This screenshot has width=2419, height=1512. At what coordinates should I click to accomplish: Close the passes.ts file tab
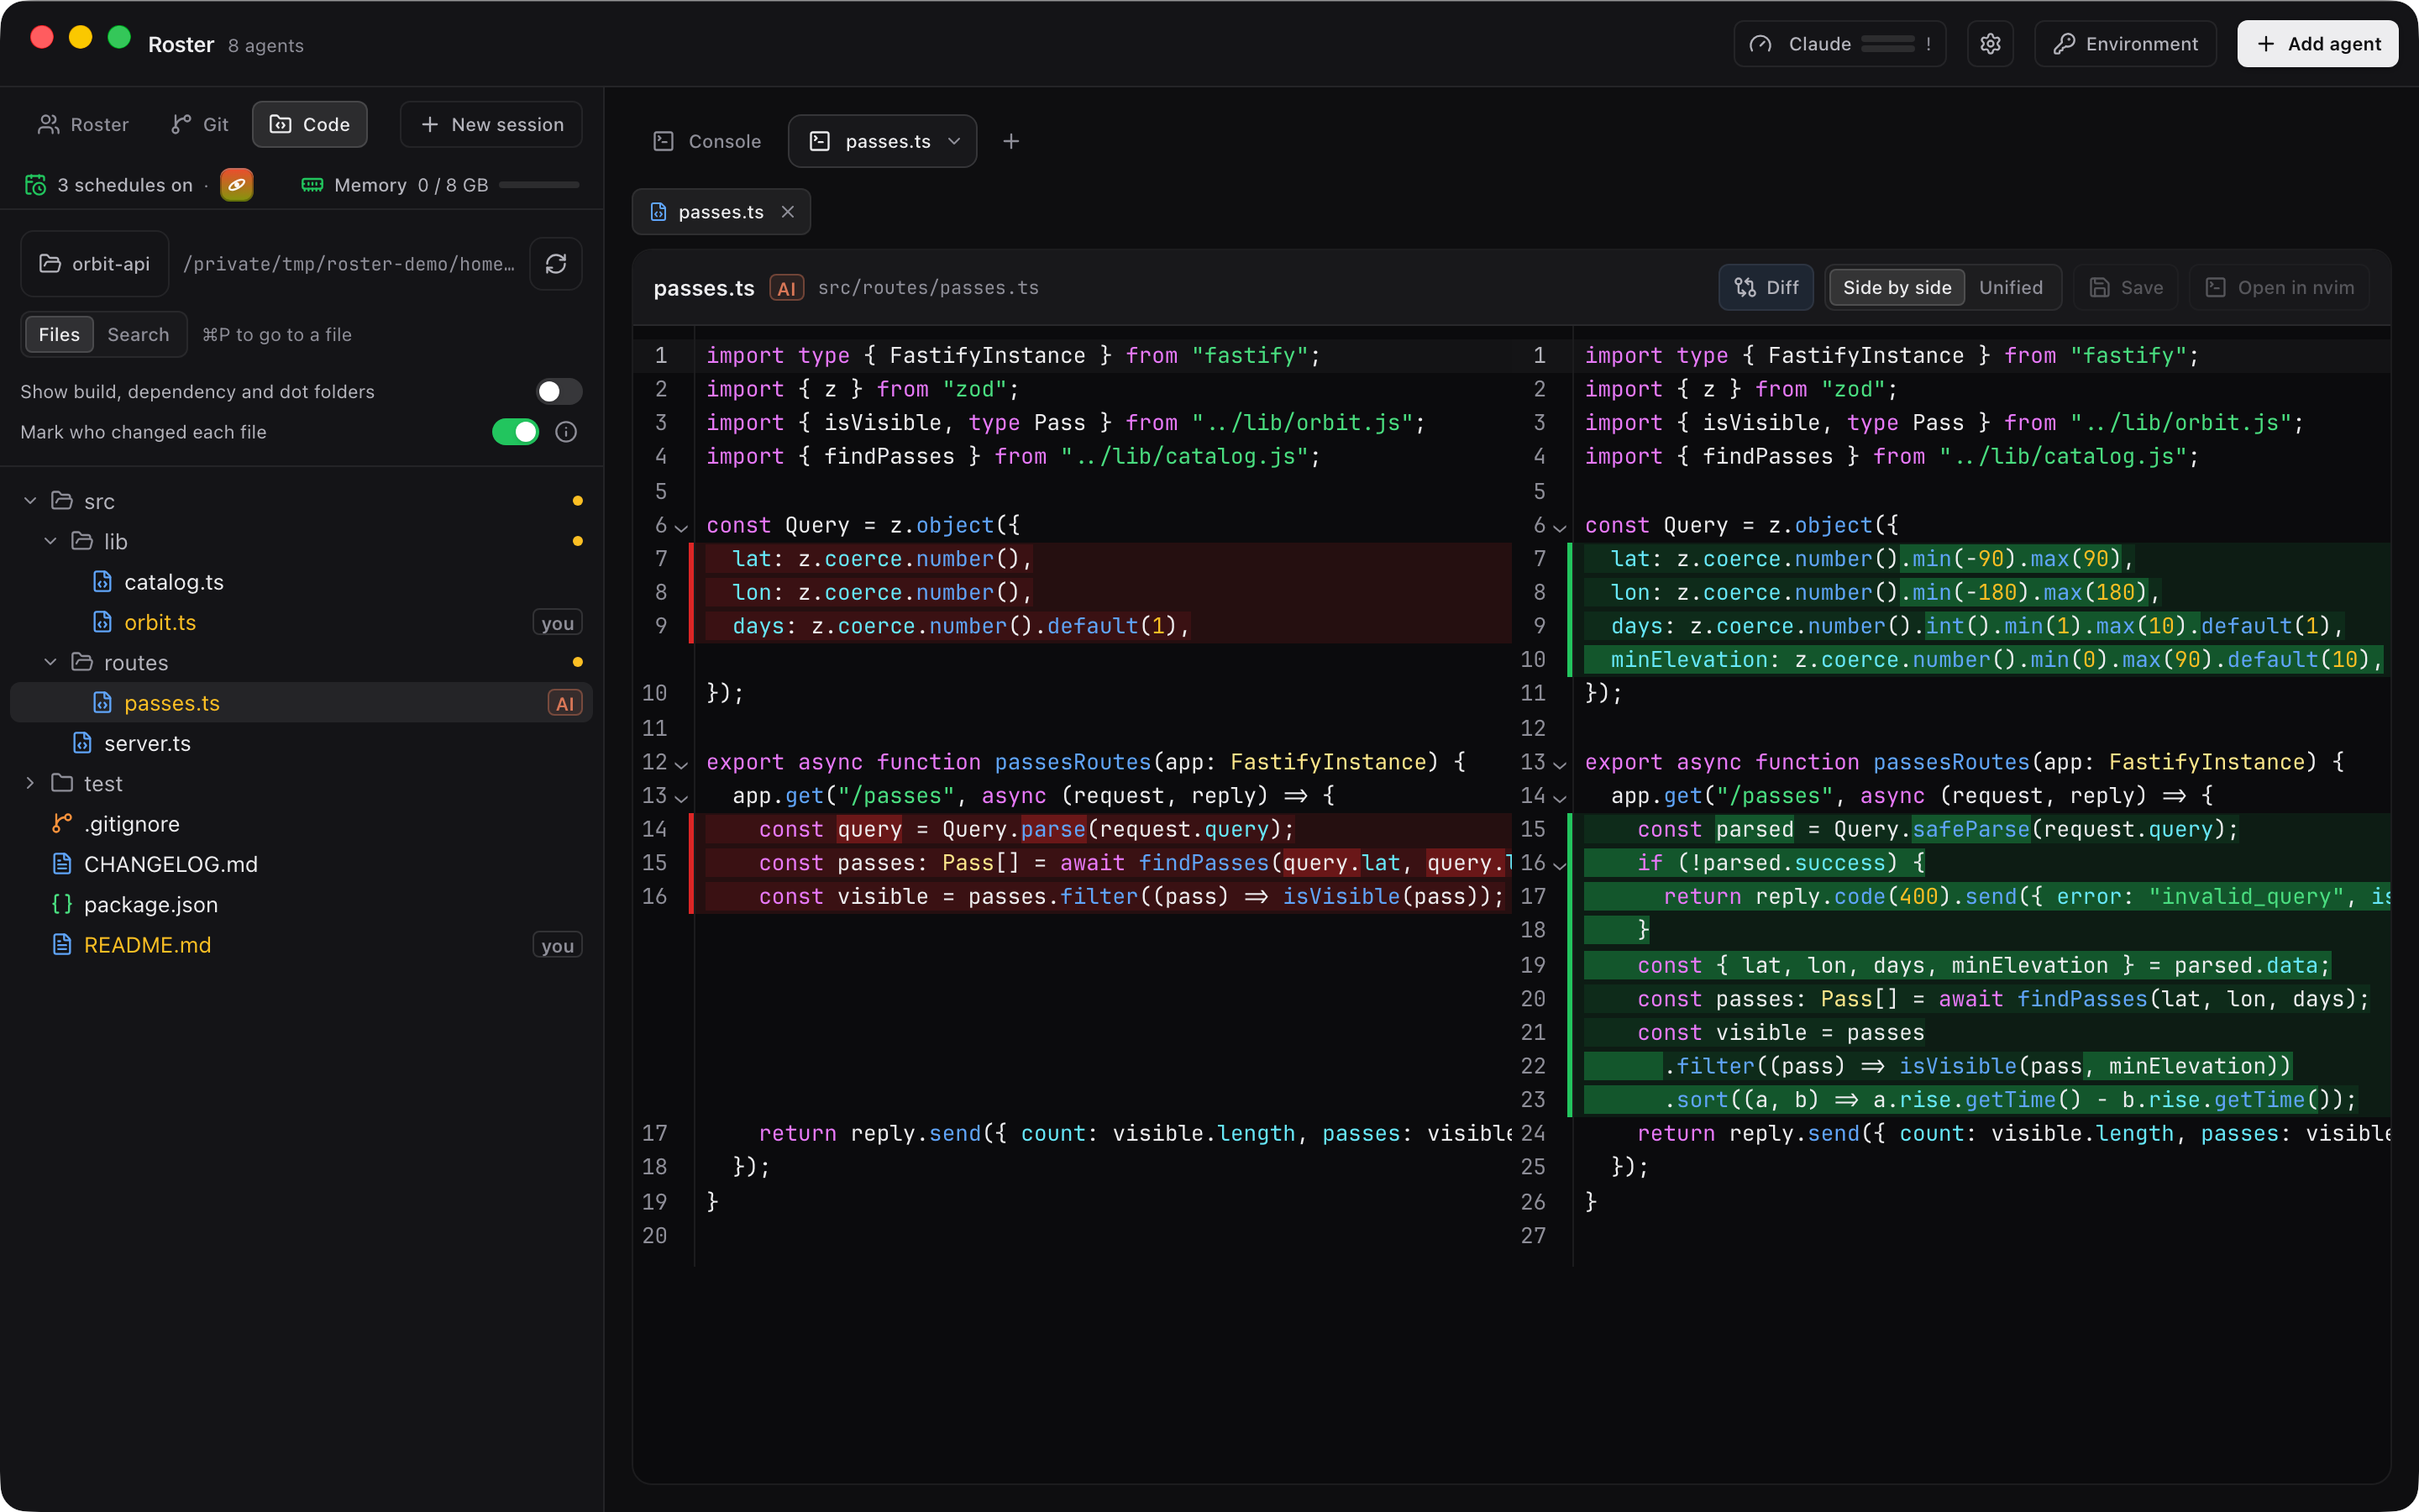point(788,212)
